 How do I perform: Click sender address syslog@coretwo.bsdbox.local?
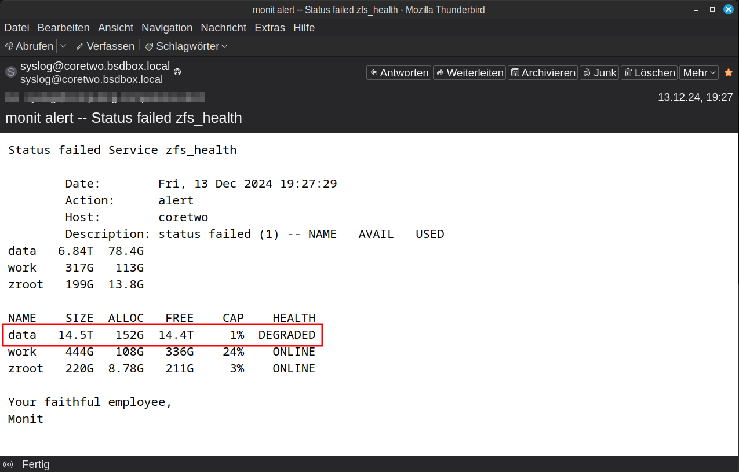[95, 66]
